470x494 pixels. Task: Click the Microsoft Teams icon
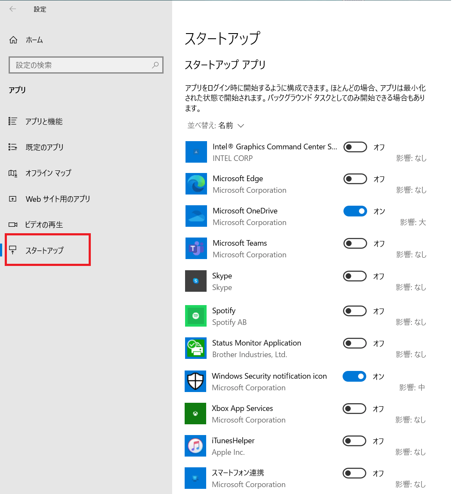point(196,248)
